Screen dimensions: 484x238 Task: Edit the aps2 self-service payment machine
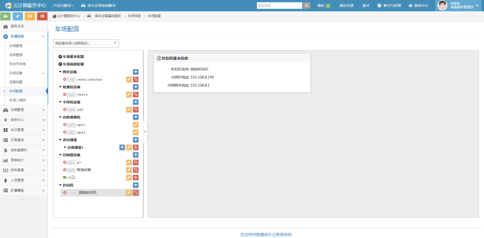point(135,132)
